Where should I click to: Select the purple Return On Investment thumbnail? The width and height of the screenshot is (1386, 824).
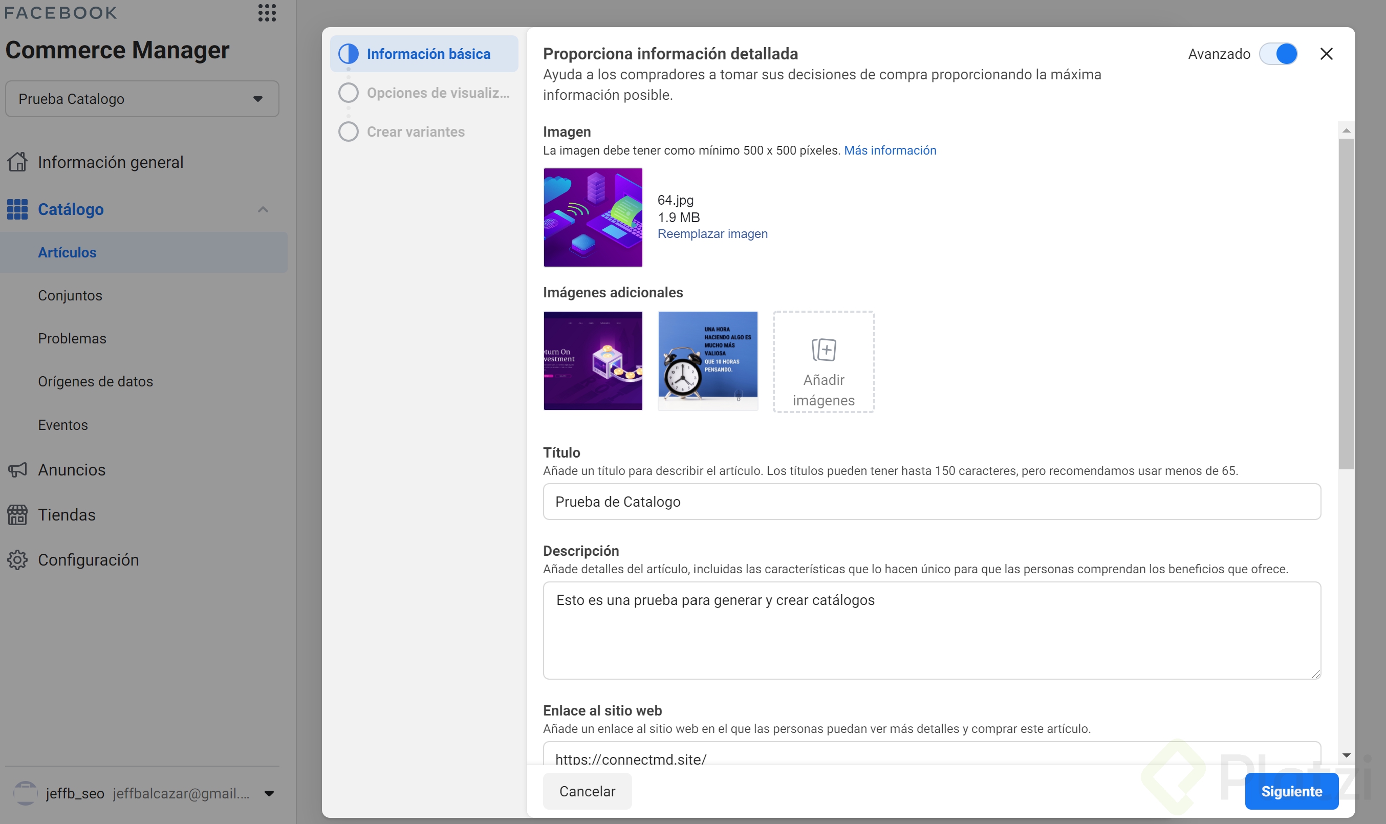(x=593, y=361)
